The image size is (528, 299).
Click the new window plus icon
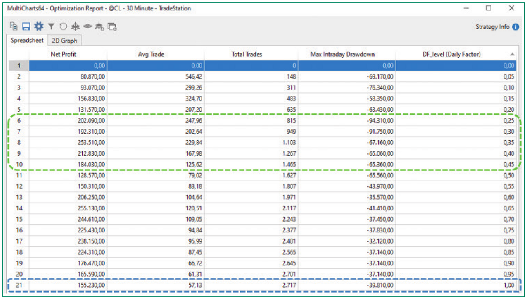click(x=112, y=27)
